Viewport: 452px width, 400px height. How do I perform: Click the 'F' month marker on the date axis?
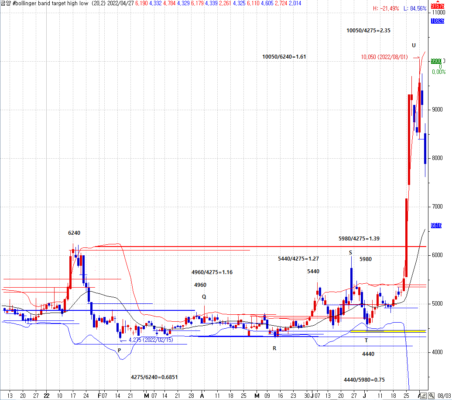pyautogui.click(x=100, y=396)
